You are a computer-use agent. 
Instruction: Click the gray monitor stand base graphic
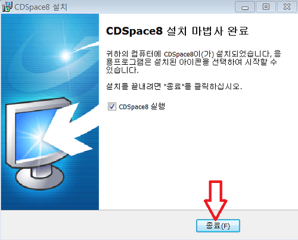click(40, 177)
